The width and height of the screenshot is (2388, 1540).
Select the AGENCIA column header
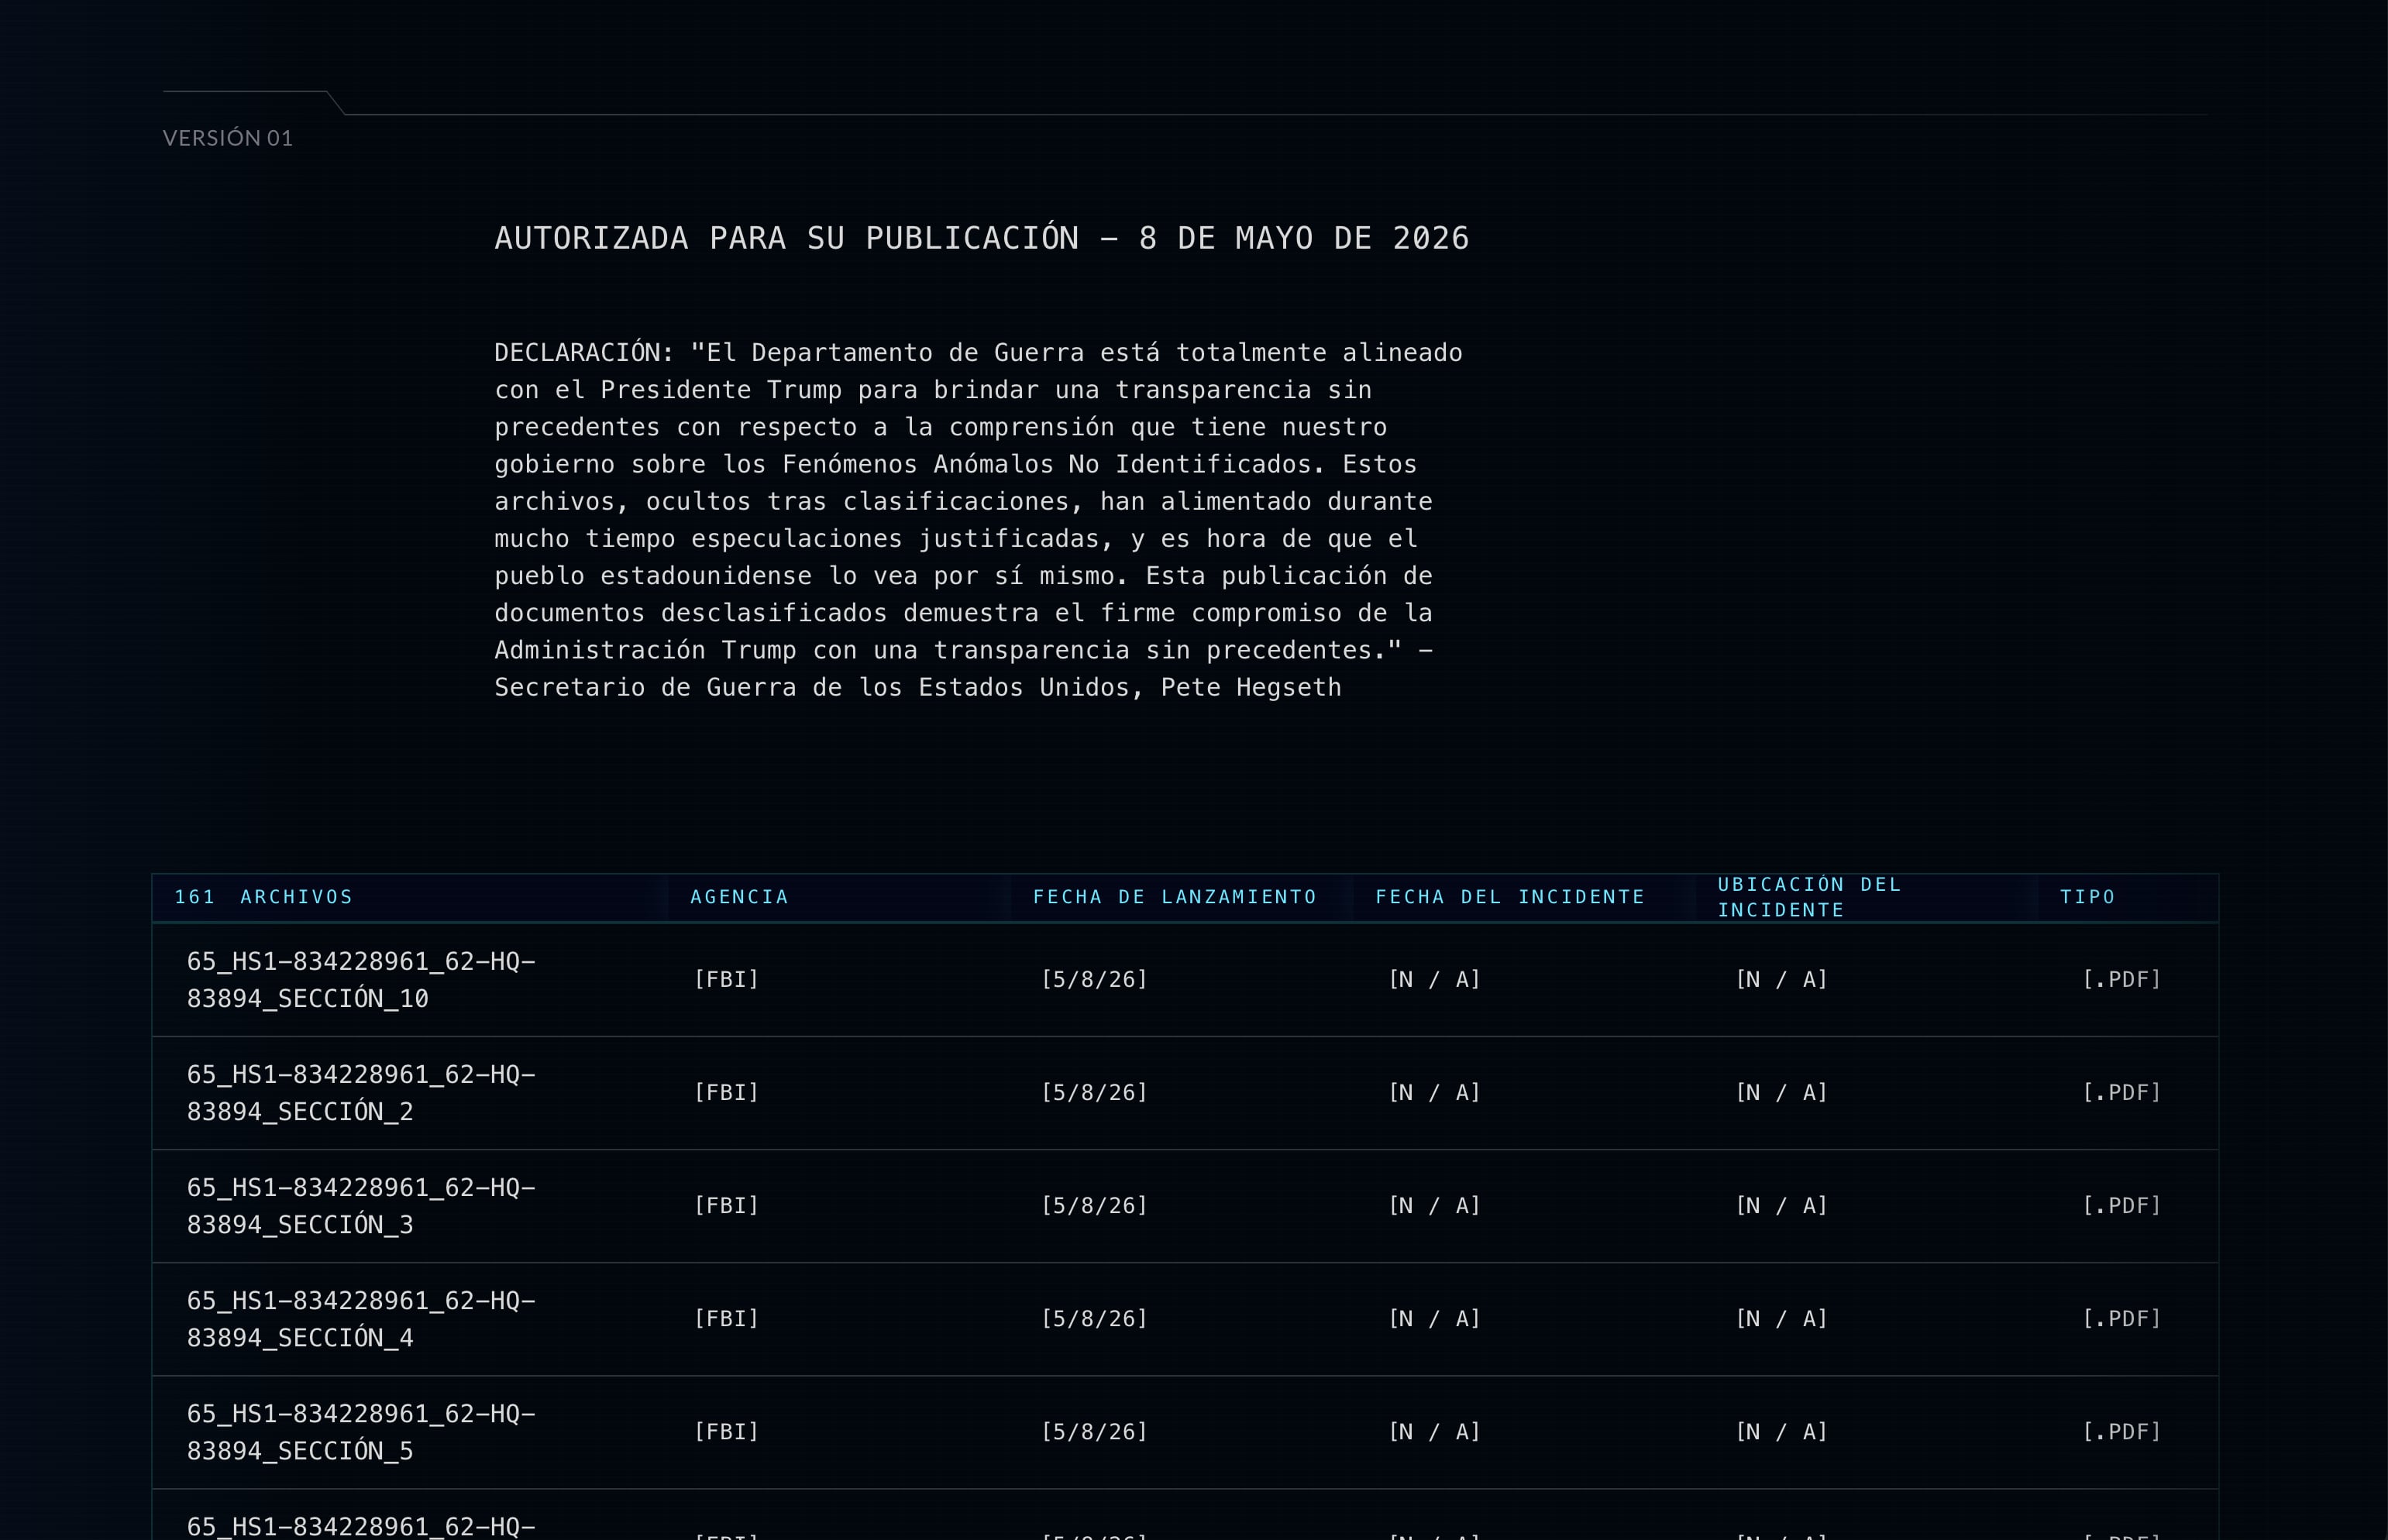pos(740,897)
